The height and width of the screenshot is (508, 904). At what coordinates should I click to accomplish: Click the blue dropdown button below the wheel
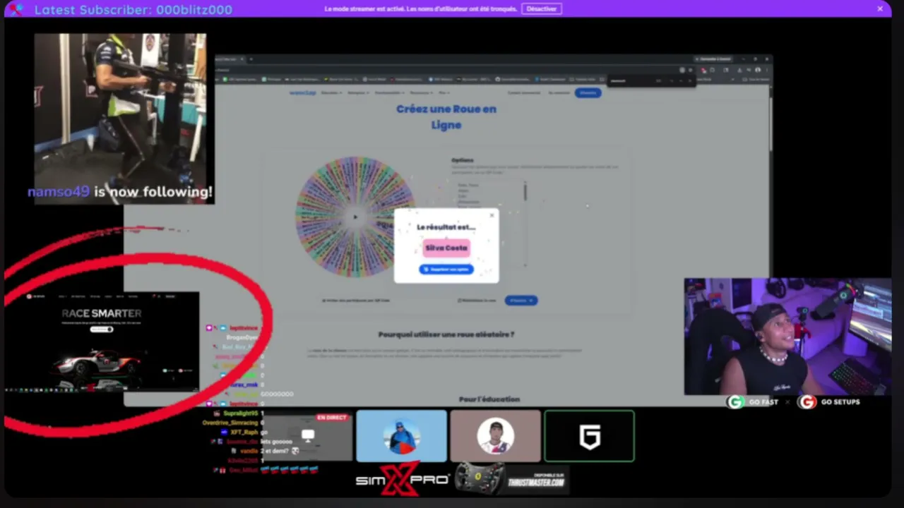(x=521, y=301)
